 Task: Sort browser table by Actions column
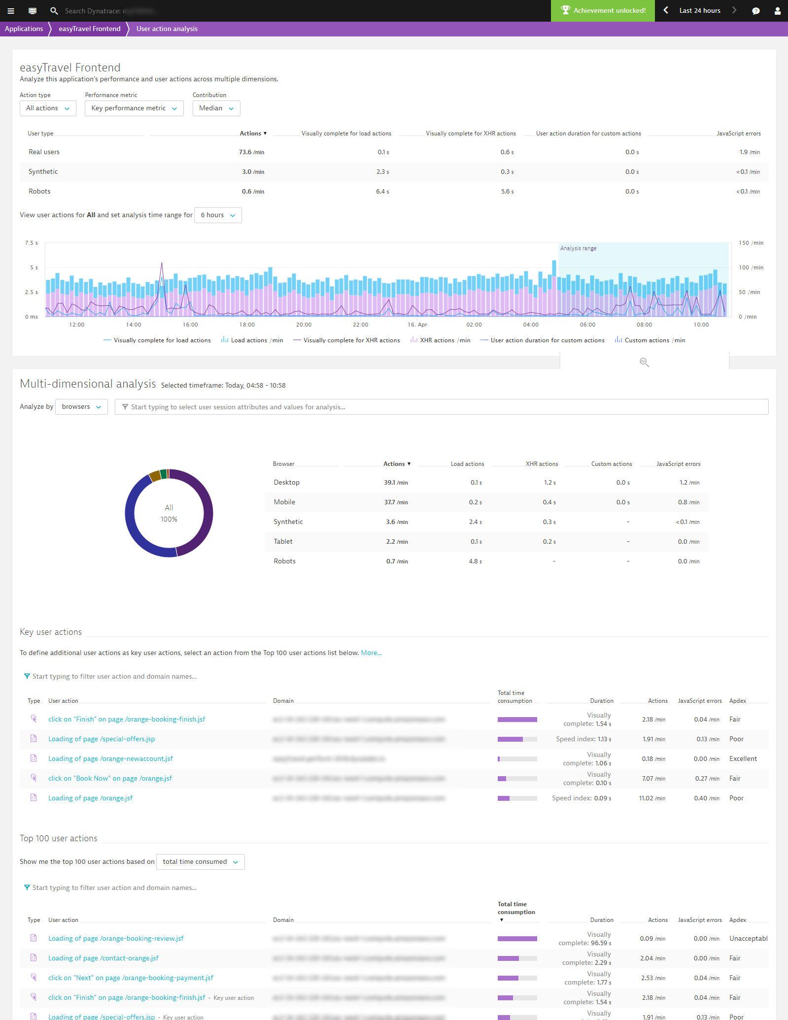(x=397, y=464)
